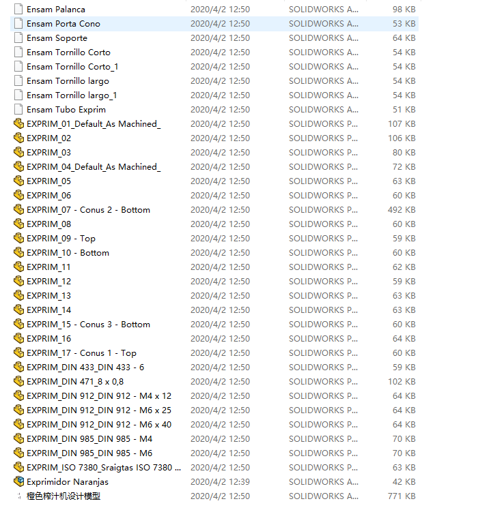Viewport: 493px width, 510px height.
Task: Click the part icon of EXPRIM_09 - Top
Action: pyautogui.click(x=18, y=238)
